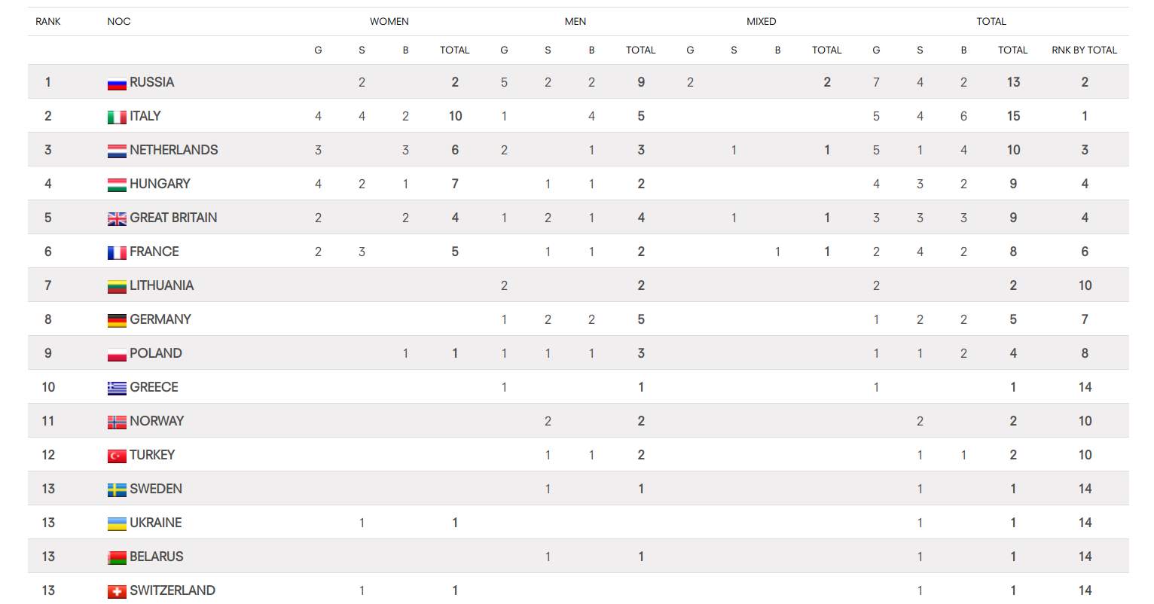Open the HUNGARY country link
The width and height of the screenshot is (1154, 604).
click(x=160, y=184)
